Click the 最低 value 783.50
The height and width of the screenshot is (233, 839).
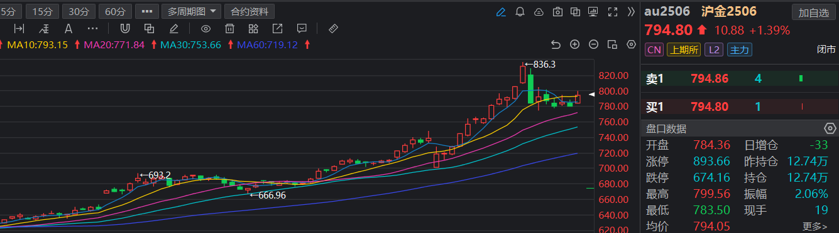tap(711, 210)
